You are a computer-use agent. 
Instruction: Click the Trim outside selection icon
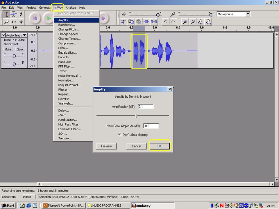point(146,22)
